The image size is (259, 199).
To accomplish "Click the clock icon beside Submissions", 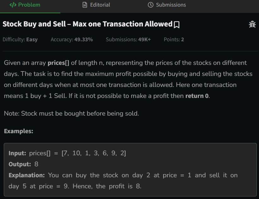I will [x=150, y=5].
